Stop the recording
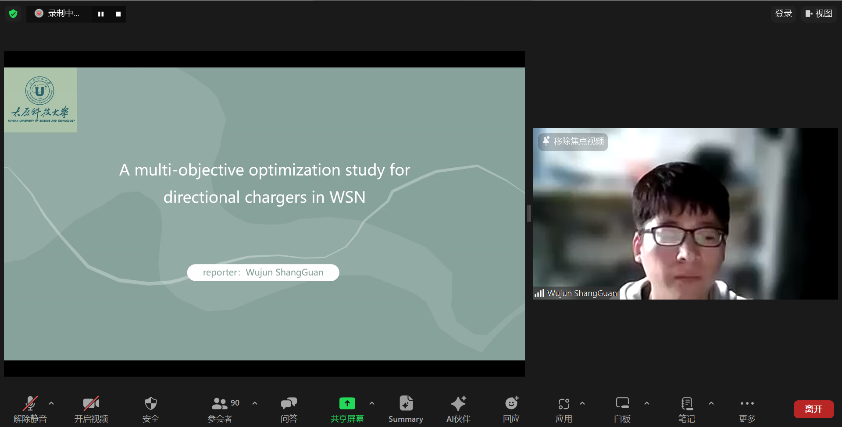 tap(118, 14)
